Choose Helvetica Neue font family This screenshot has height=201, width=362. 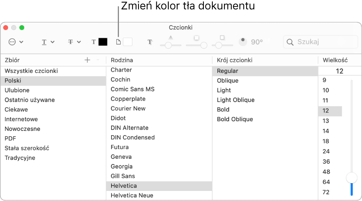point(159,196)
